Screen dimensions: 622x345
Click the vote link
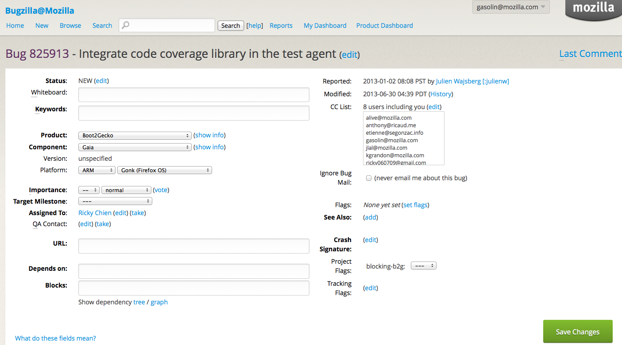161,190
